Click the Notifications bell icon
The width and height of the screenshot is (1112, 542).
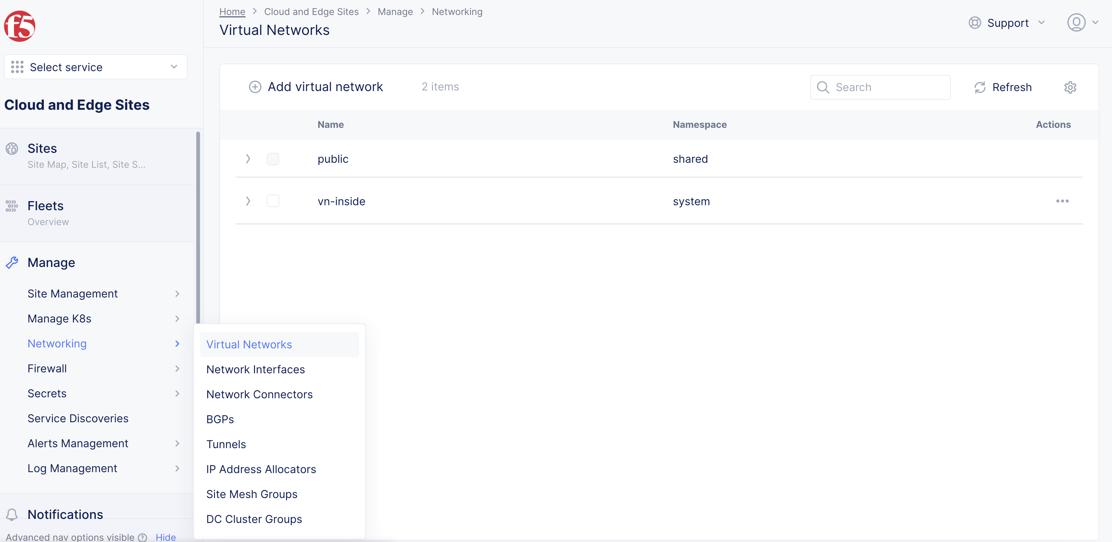(x=12, y=514)
